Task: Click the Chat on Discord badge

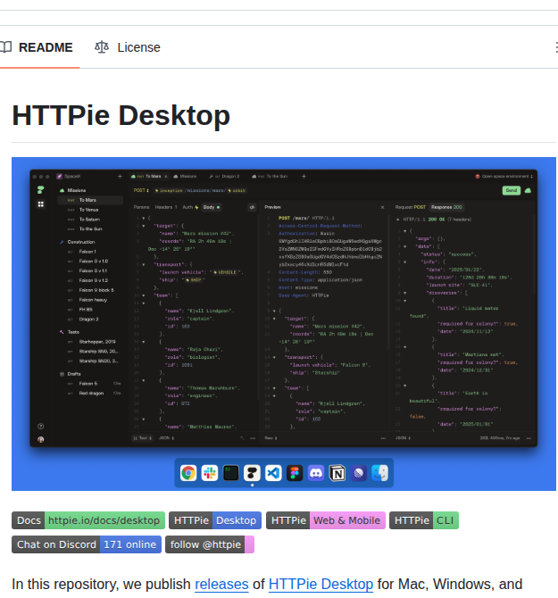Action: 87,544
